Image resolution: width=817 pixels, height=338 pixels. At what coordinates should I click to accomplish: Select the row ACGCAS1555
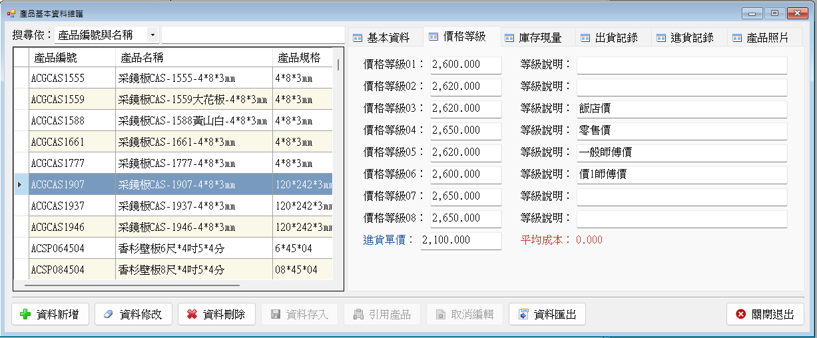173,78
